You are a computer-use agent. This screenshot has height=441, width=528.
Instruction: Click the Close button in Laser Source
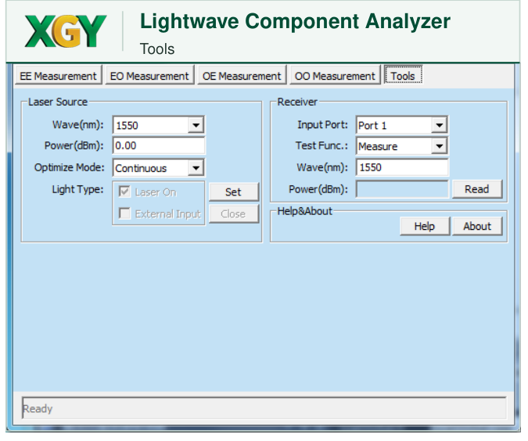coord(234,213)
